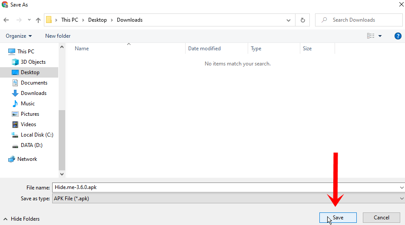Click the Save button

pyautogui.click(x=338, y=218)
